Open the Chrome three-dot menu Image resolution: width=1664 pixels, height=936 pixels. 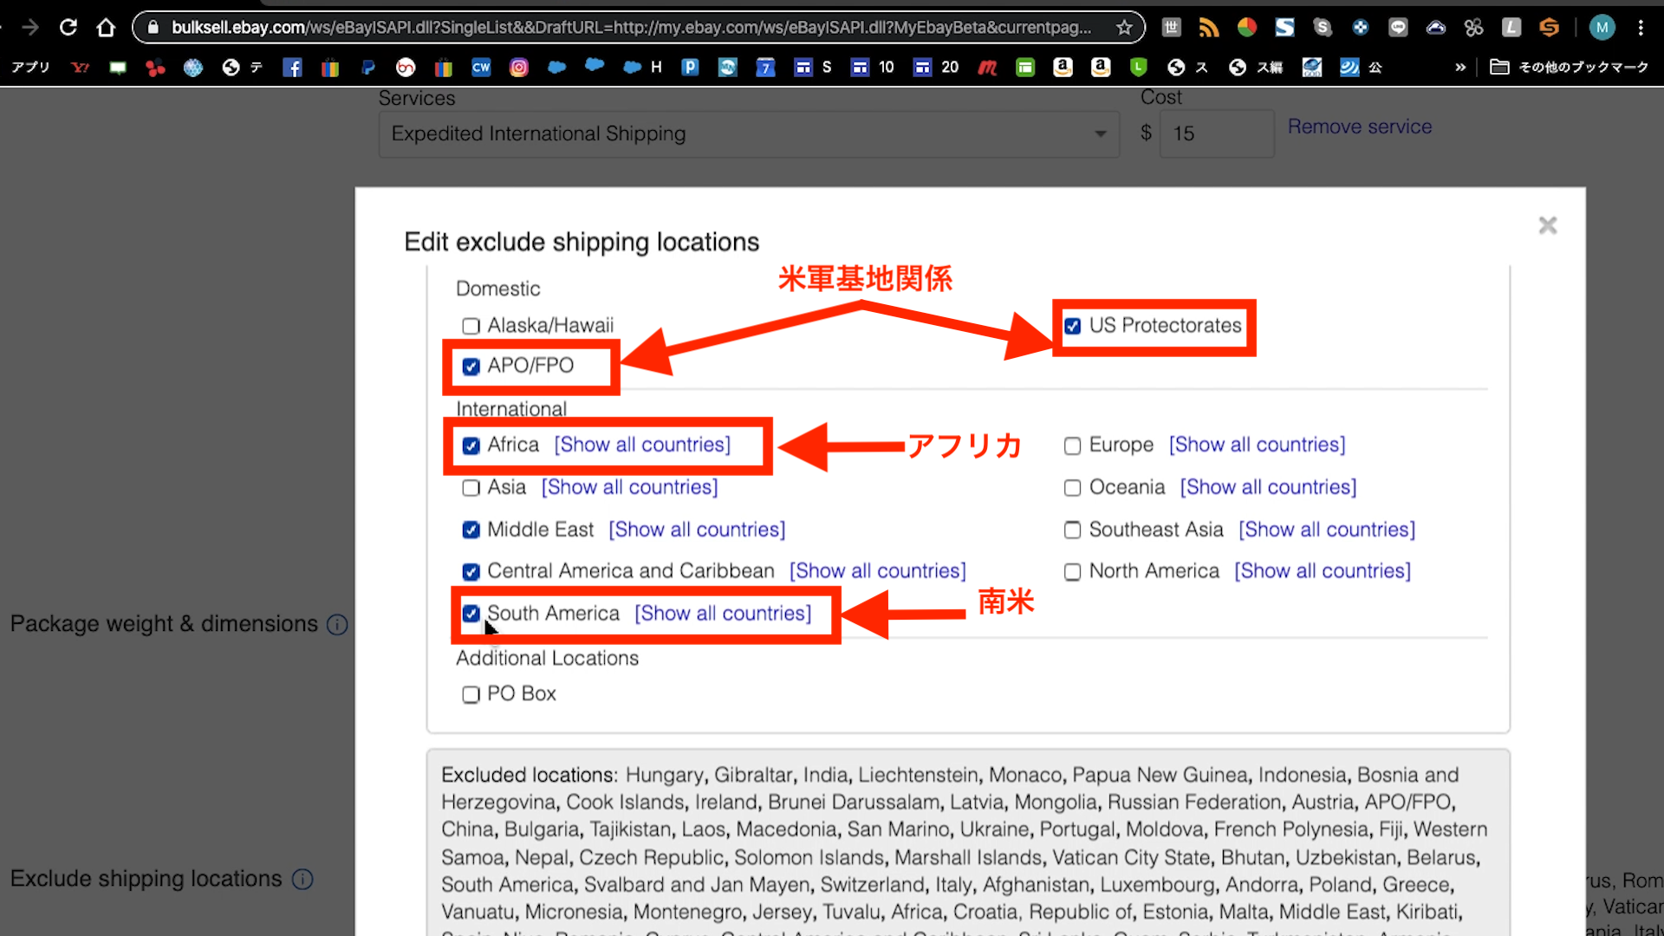point(1641,28)
